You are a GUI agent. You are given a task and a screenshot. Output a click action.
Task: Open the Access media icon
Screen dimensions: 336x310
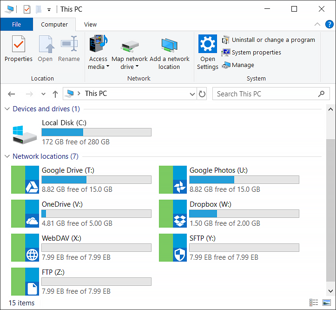click(x=99, y=43)
